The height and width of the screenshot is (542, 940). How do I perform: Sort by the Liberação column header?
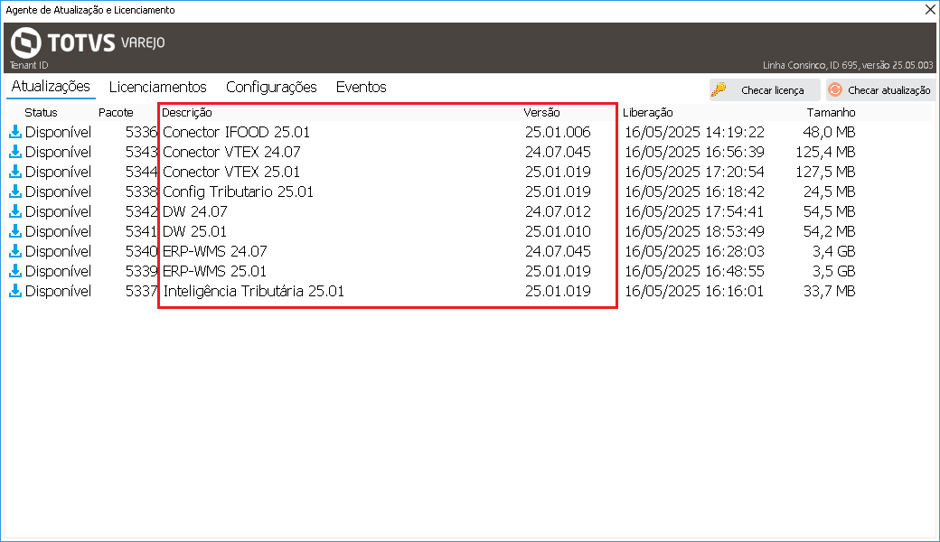tap(647, 112)
